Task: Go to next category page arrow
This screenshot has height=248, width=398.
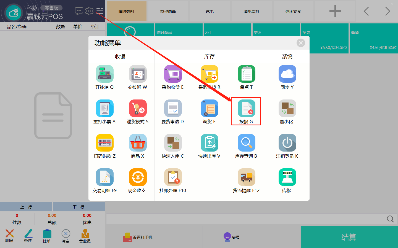Action: (387, 11)
